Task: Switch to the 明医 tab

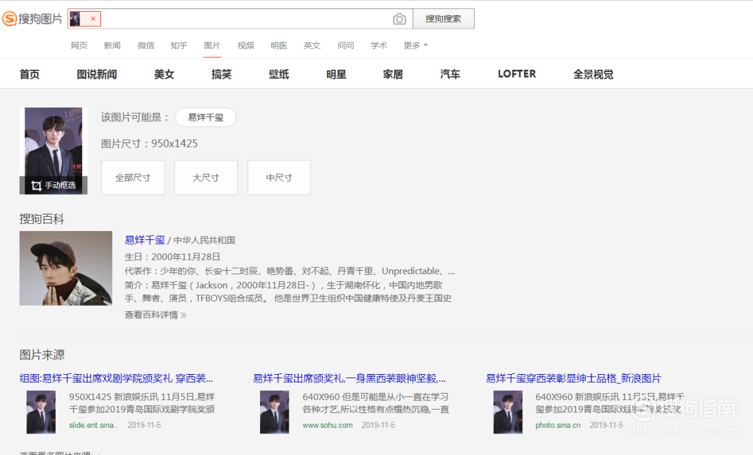Action: pyautogui.click(x=278, y=45)
